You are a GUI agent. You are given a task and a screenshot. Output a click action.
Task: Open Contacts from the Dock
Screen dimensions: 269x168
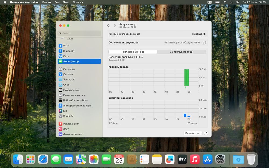point(132,159)
